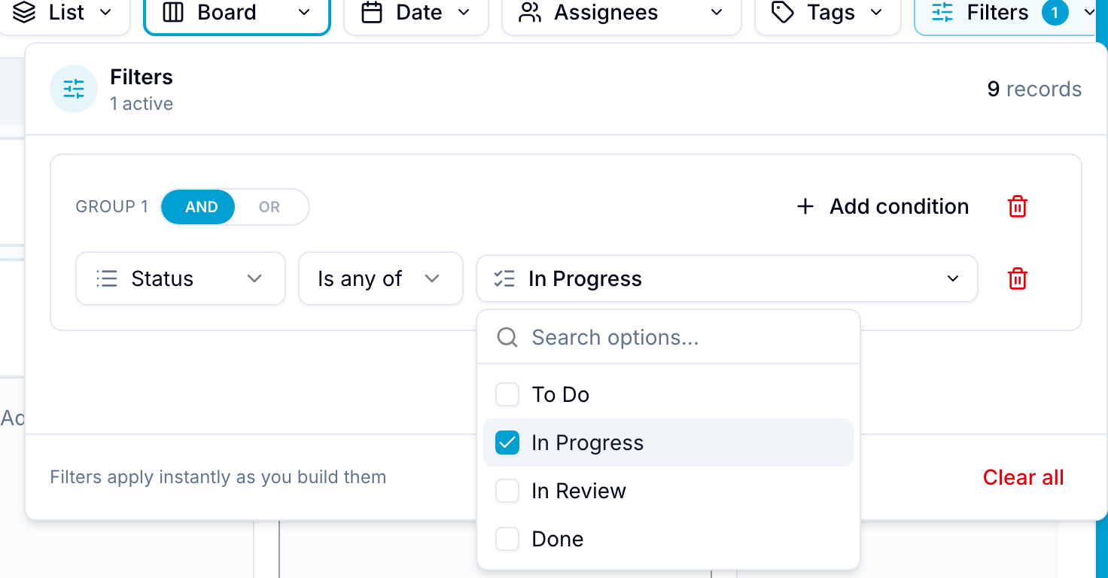Check the In Review option
Viewport: 1108px width, 578px height.
coord(507,491)
